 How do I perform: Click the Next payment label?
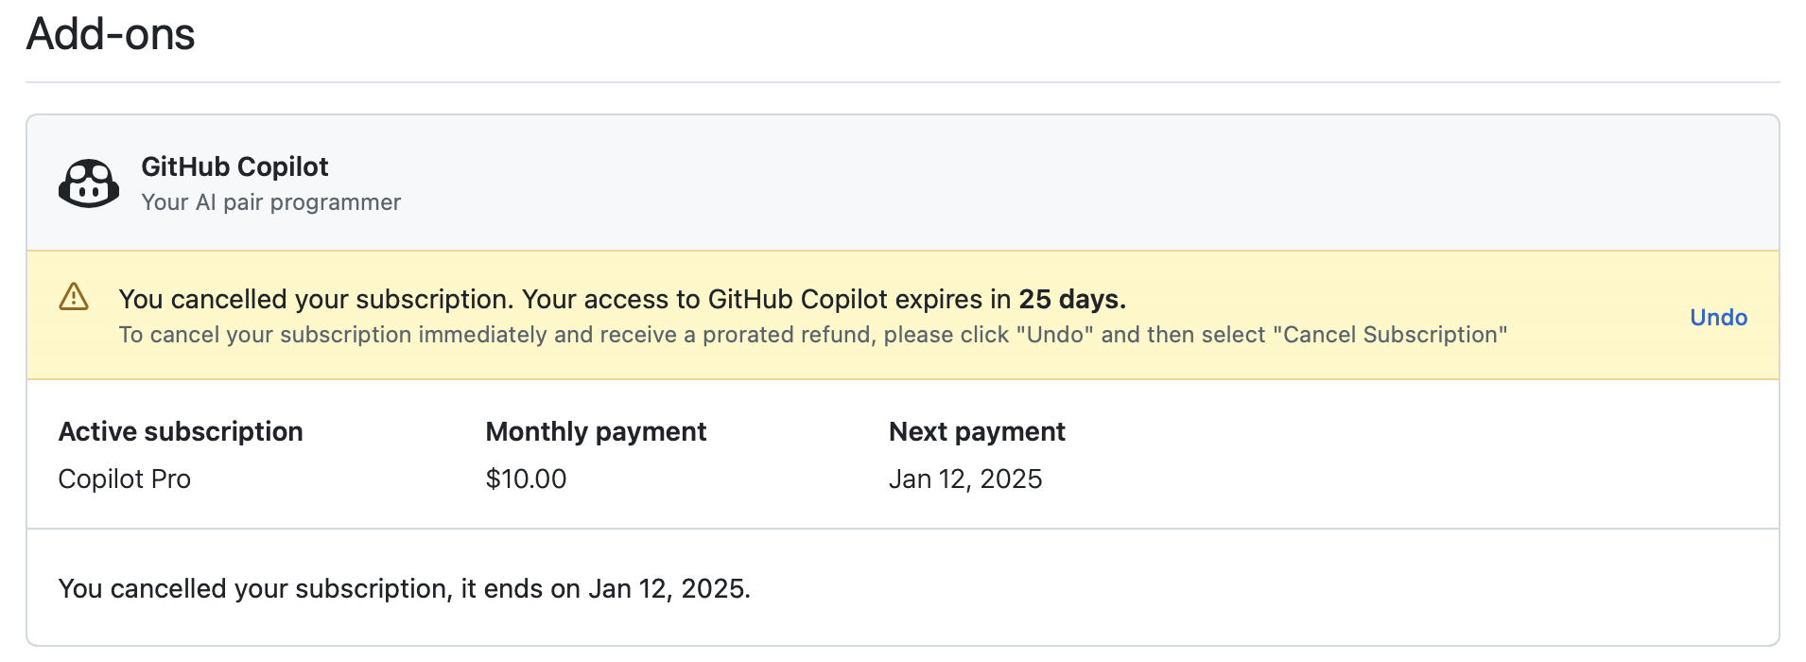(x=977, y=432)
